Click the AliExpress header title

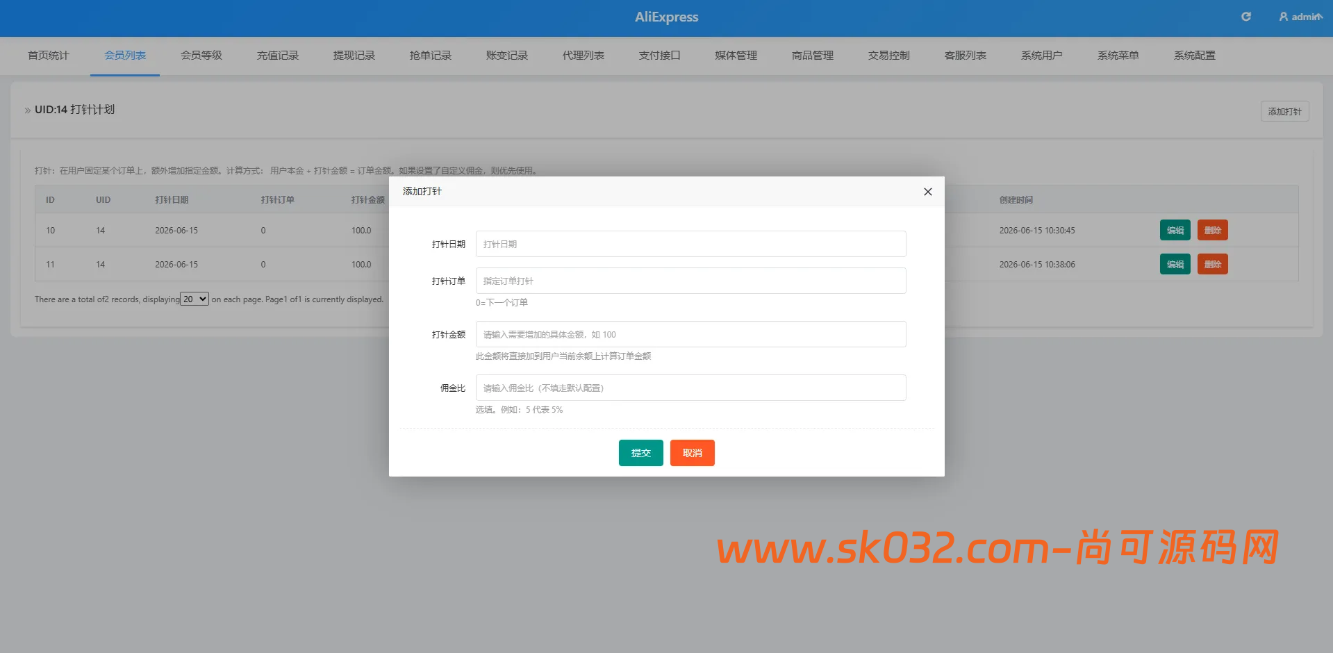coord(667,17)
